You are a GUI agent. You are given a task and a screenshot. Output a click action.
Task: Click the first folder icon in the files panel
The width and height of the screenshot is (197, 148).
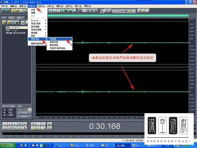point(4,22)
